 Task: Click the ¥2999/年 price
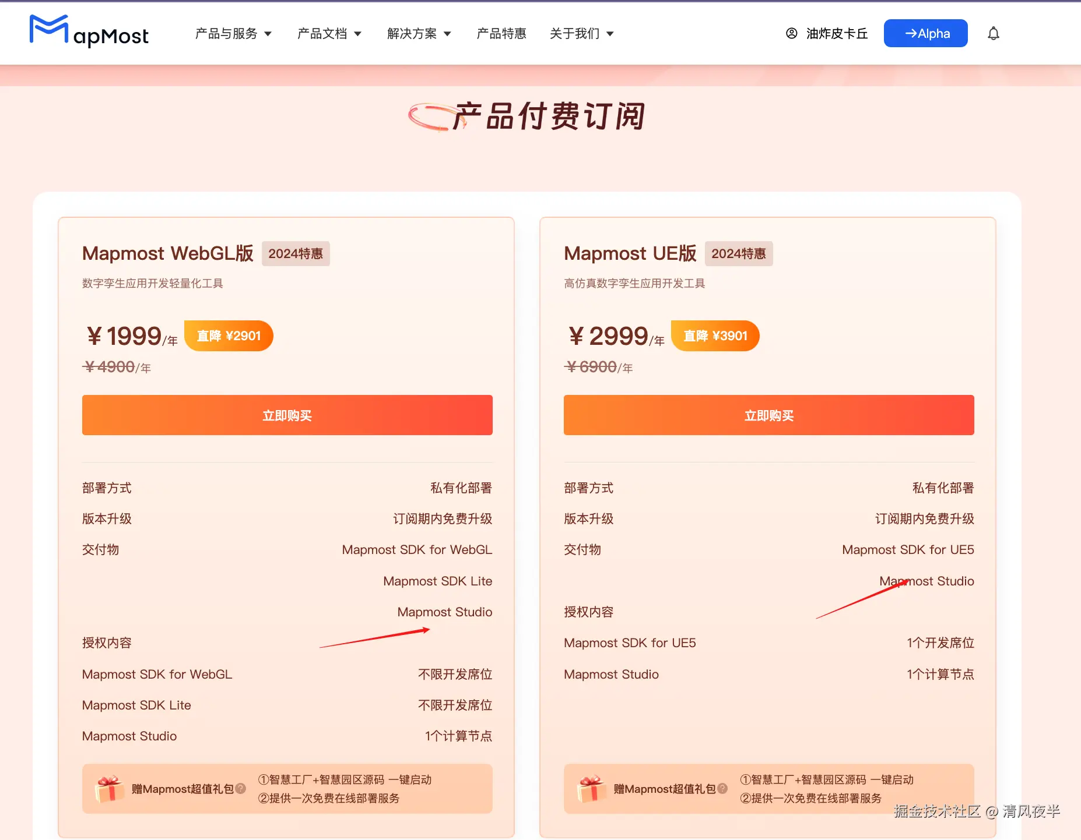point(616,336)
